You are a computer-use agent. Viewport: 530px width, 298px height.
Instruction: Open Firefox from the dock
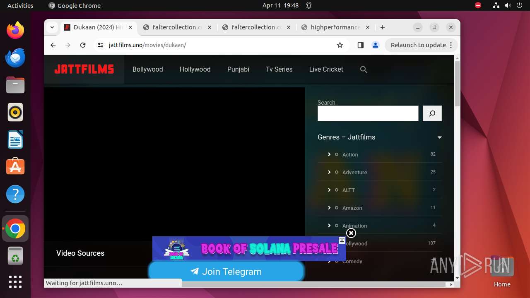15,30
